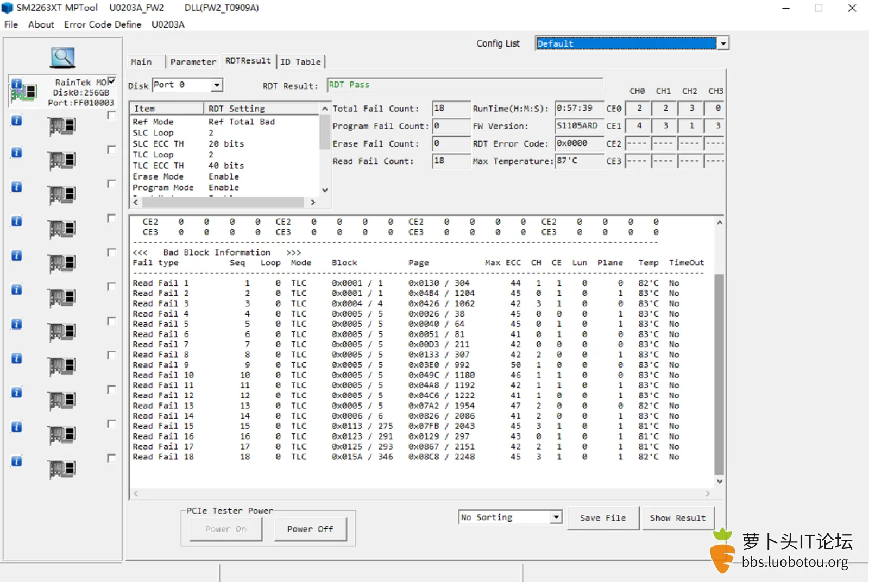The height and width of the screenshot is (582, 869).
Task: Select the seventh slot's empty card icon
Action: point(62,298)
